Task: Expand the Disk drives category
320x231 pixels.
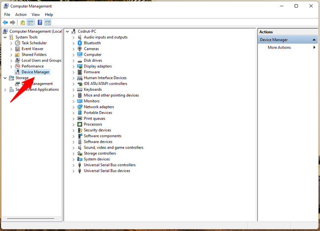Action: 74,61
